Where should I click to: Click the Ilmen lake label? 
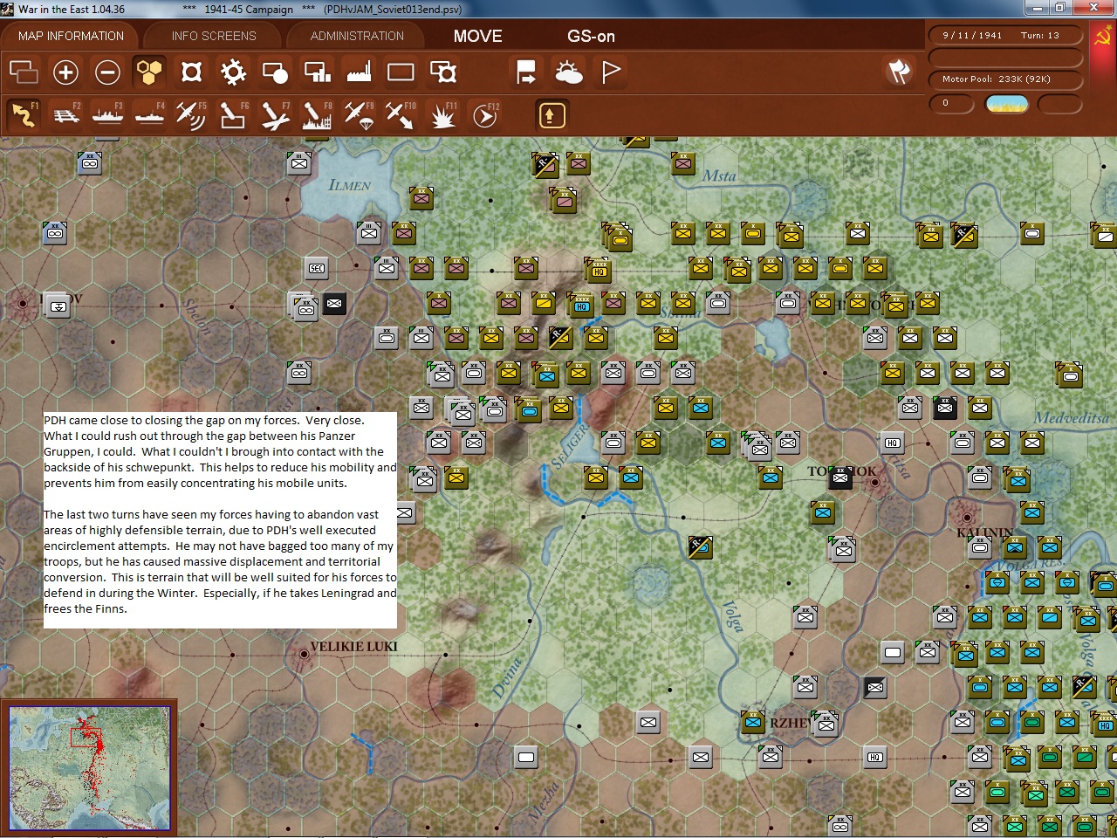(350, 185)
